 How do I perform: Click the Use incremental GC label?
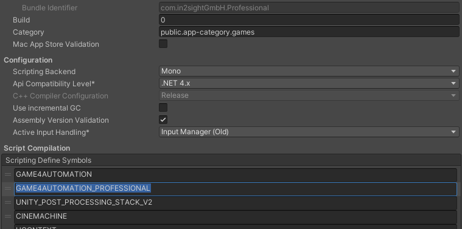pos(46,108)
